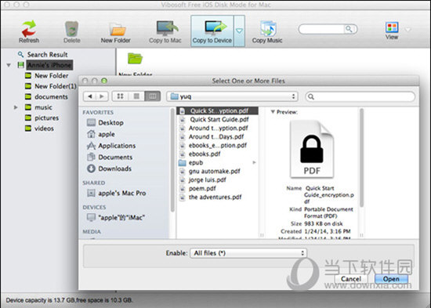Select Annie's iPhone device
The image size is (431, 308).
tap(49, 65)
